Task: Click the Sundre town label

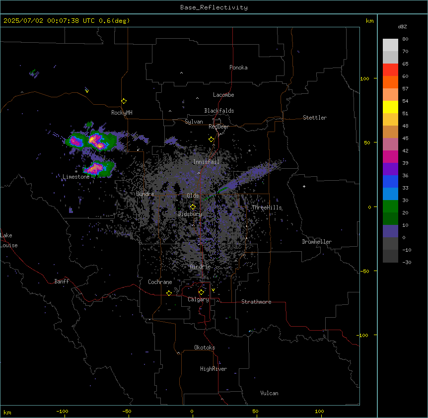Action: pos(145,194)
